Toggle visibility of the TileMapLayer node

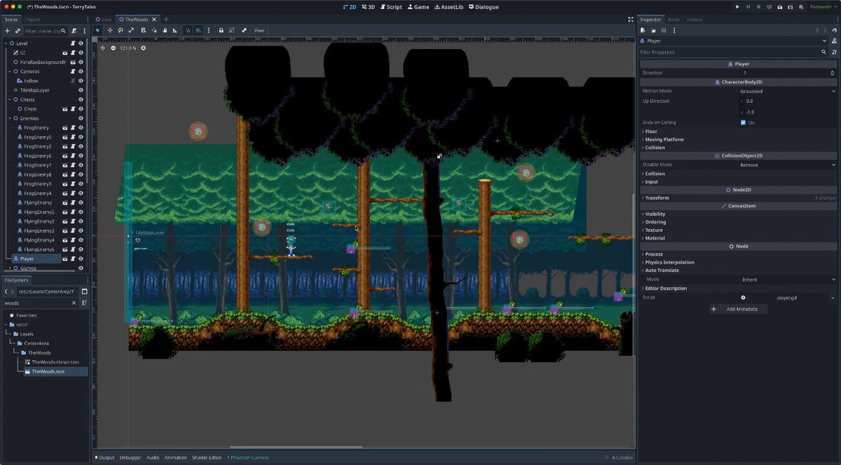(x=81, y=90)
